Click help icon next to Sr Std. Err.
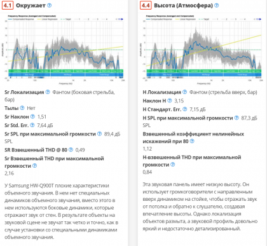This screenshot has width=267, height=246. pyautogui.click(x=32, y=125)
